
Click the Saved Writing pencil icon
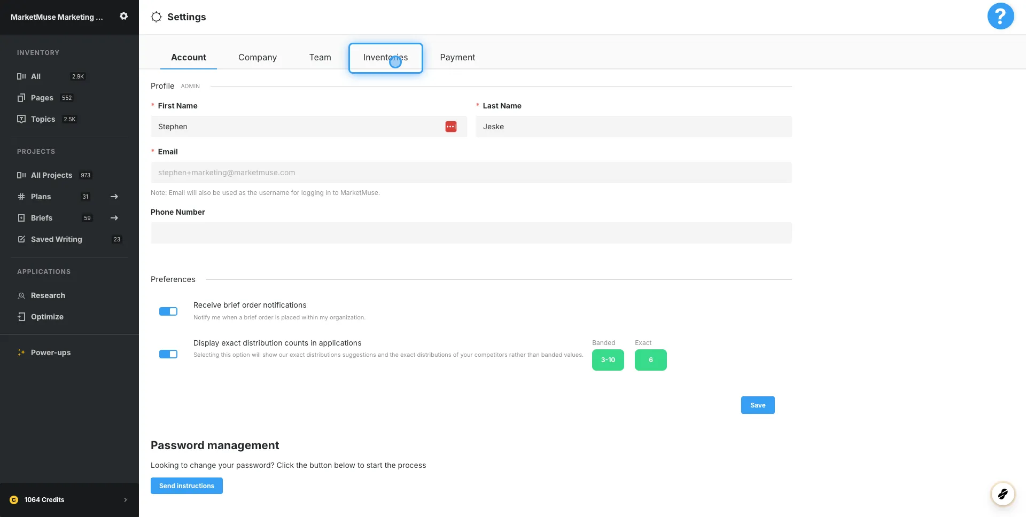[21, 239]
